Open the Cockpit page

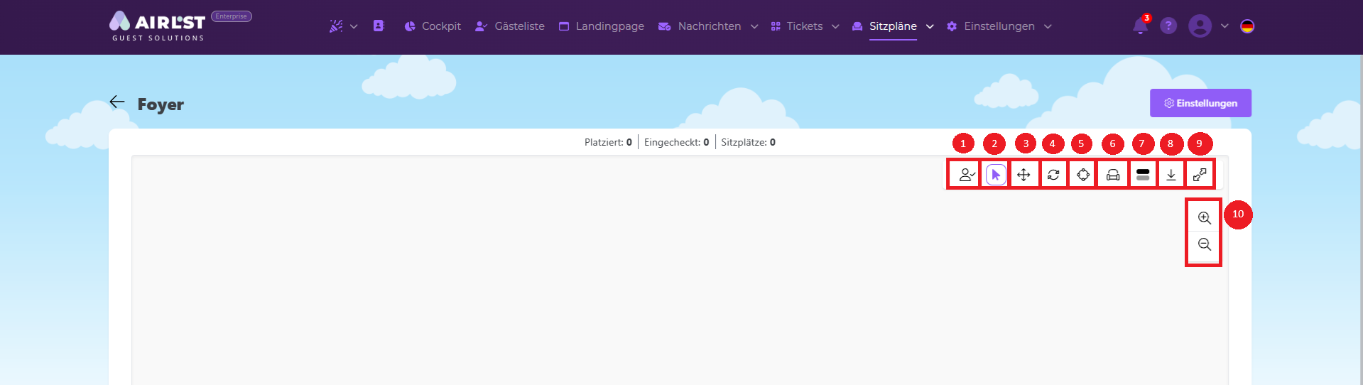433,26
